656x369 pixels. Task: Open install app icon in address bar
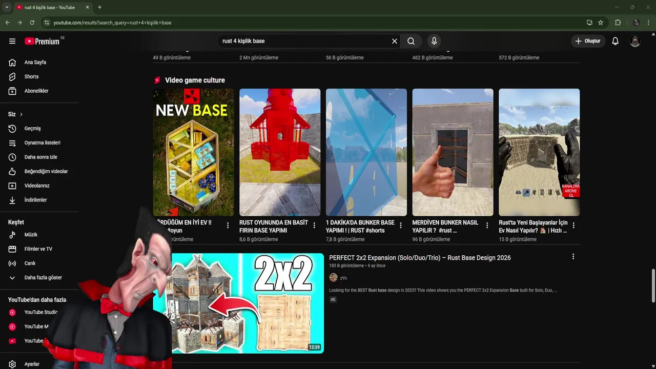point(589,23)
